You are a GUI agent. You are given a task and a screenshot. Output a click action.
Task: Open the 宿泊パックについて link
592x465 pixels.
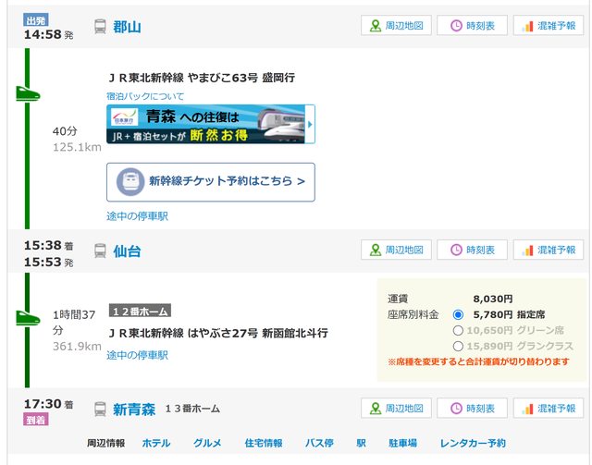coord(145,96)
